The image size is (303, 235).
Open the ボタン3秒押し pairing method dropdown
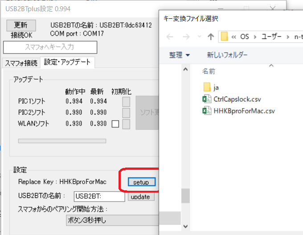(111, 220)
